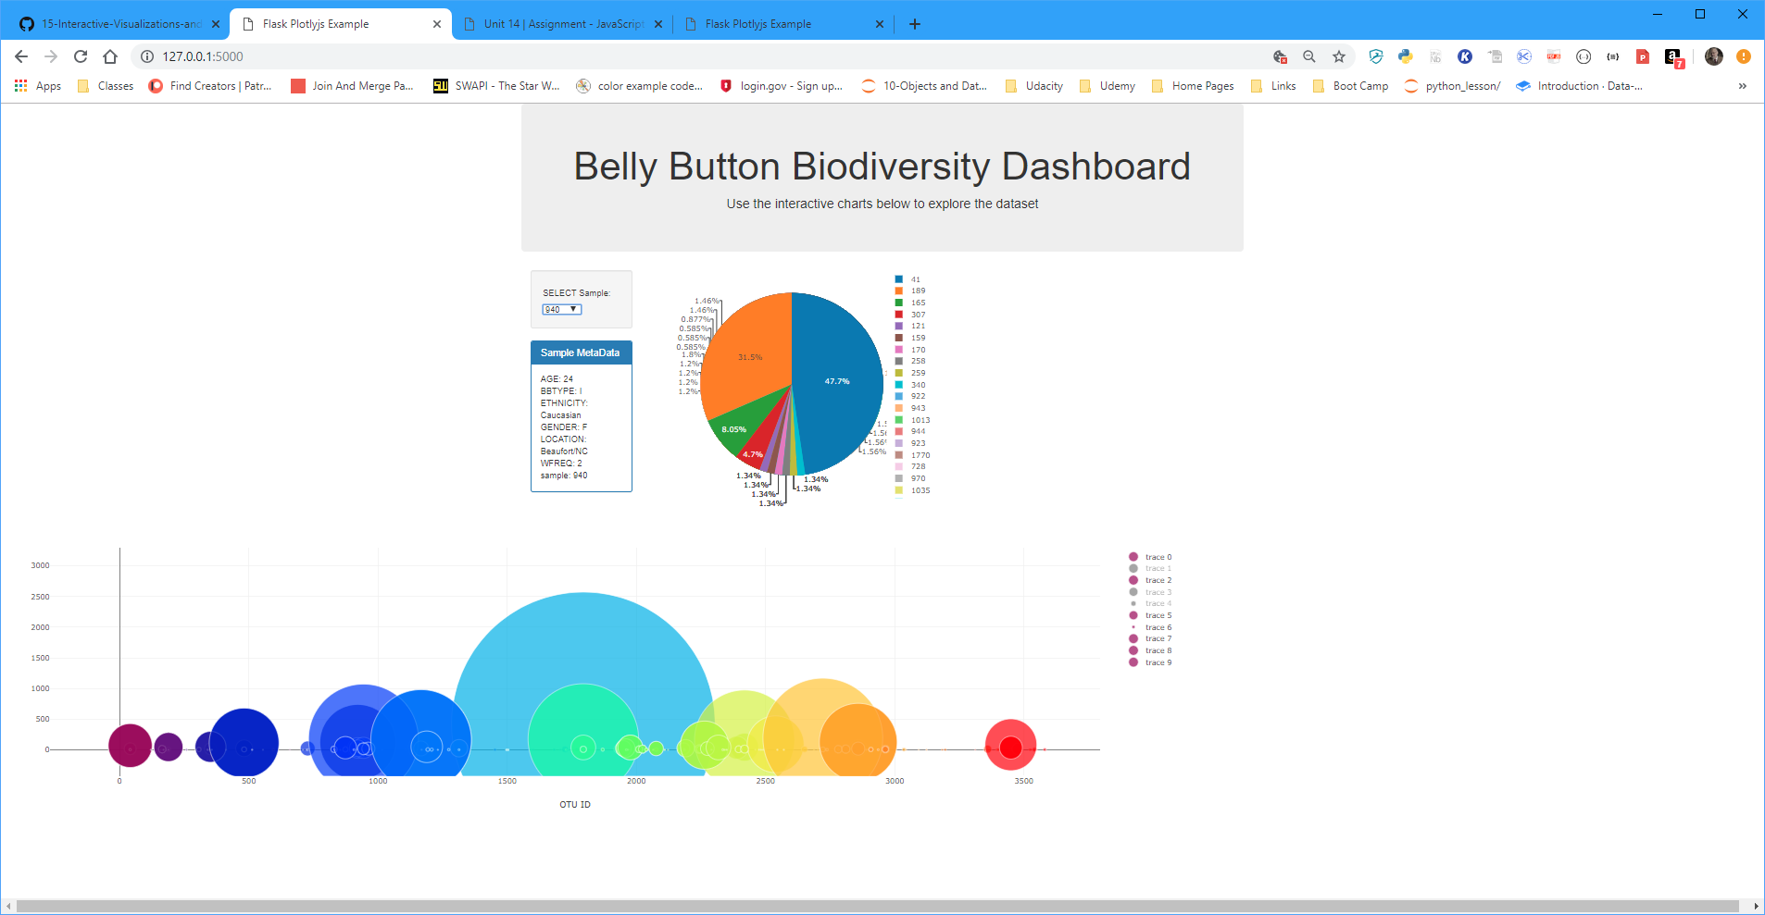The height and width of the screenshot is (915, 1765).
Task: Open the Kami extension
Action: [x=1465, y=56]
